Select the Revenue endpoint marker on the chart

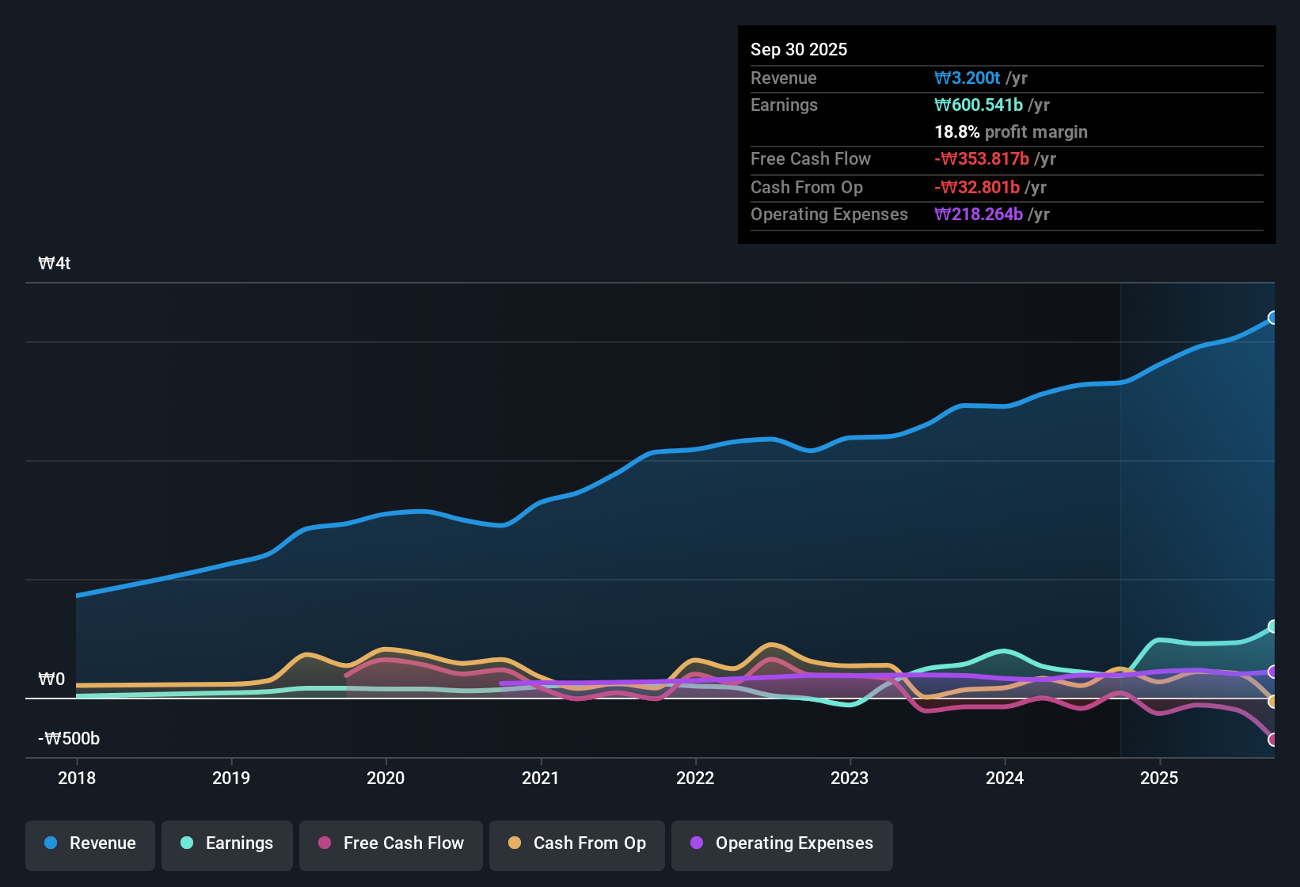coord(1273,318)
